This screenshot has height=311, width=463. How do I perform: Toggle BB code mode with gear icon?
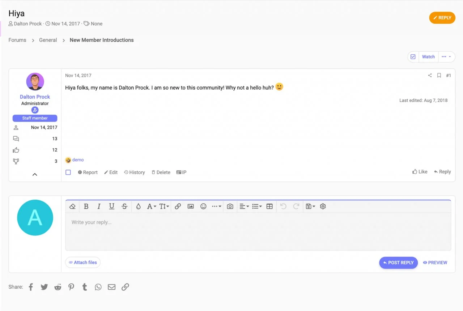pyautogui.click(x=323, y=206)
